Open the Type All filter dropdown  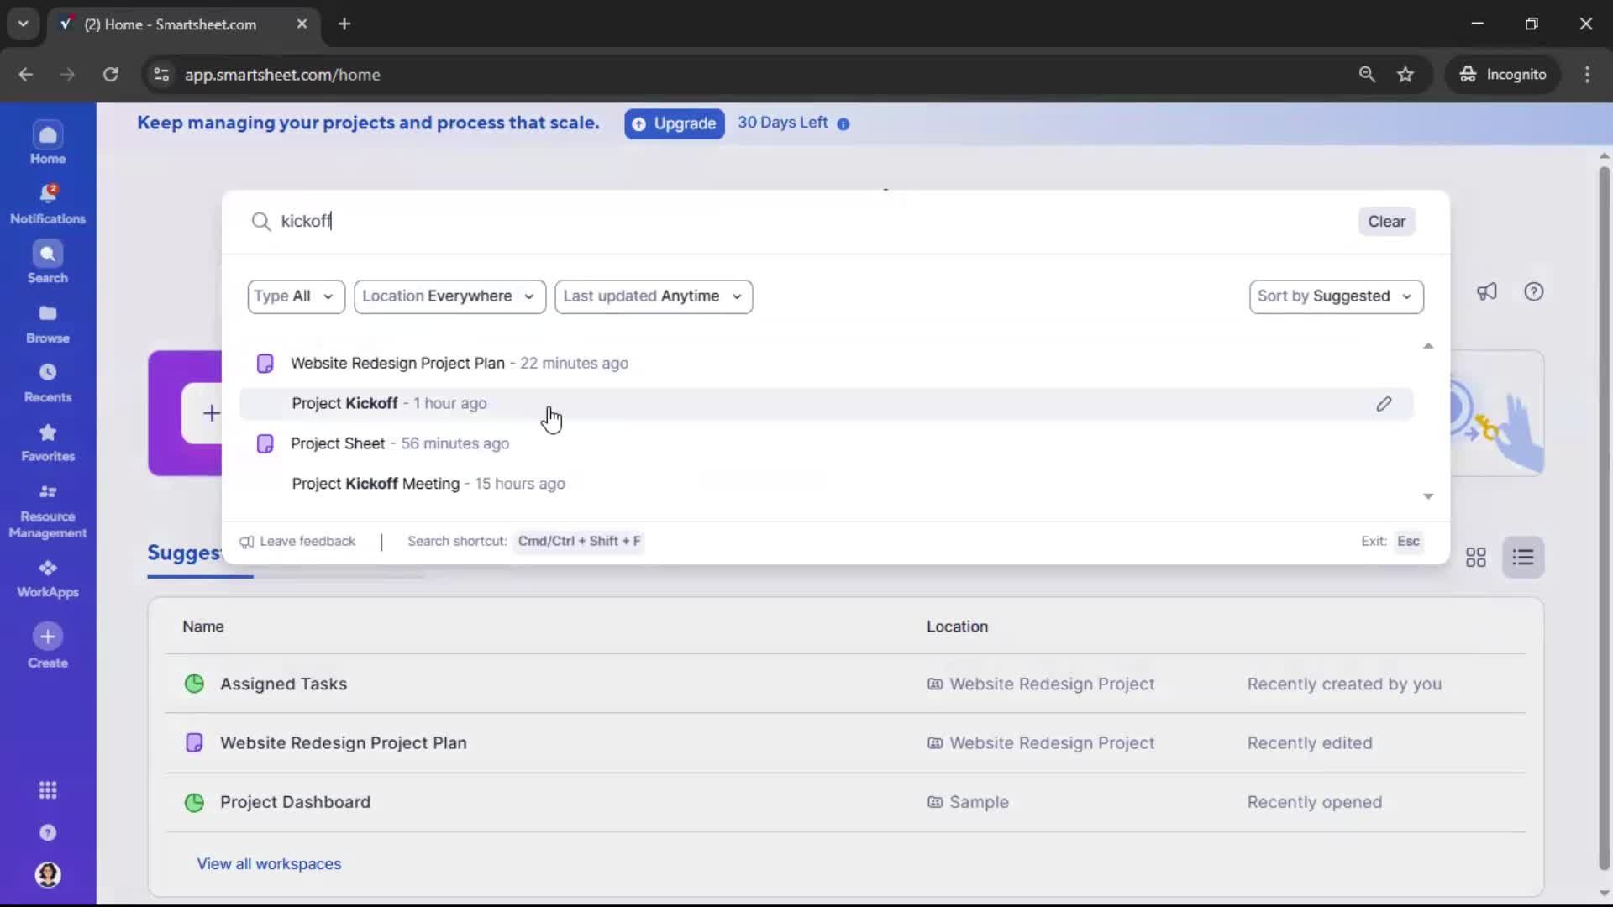click(x=296, y=296)
